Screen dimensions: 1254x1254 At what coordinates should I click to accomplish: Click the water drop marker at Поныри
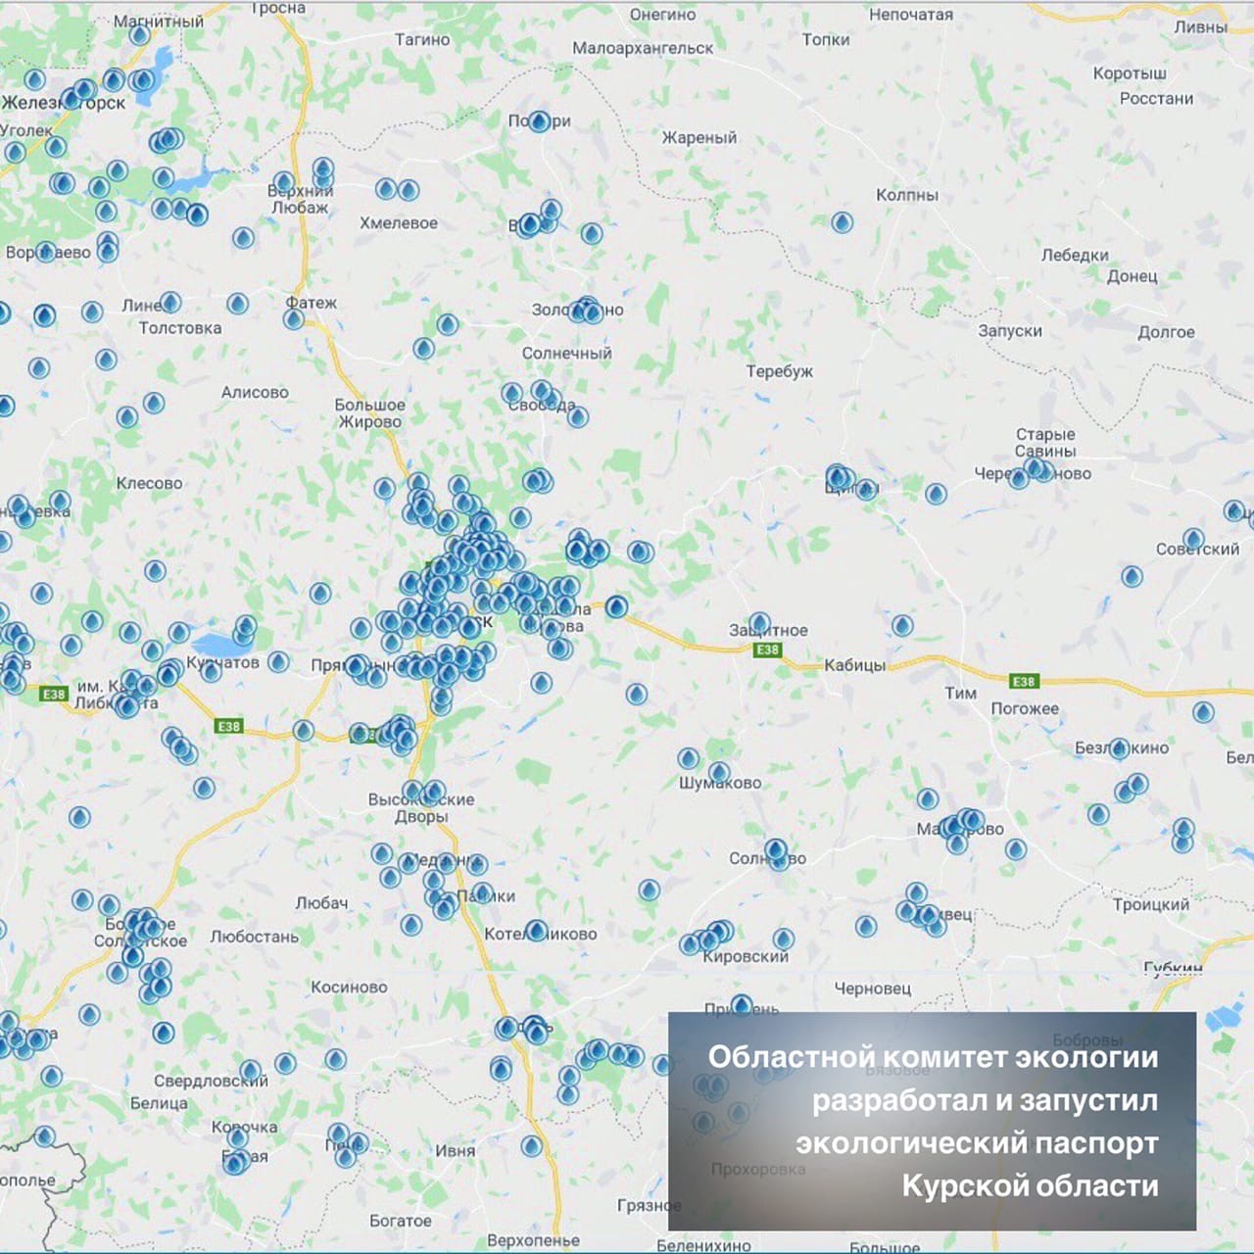tap(539, 122)
